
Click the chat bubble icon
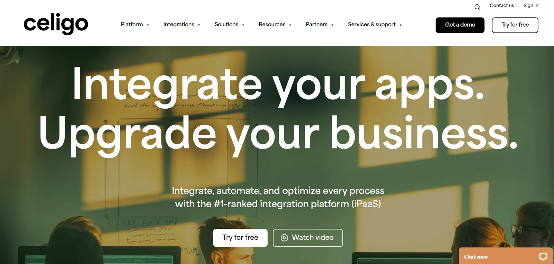click(543, 256)
